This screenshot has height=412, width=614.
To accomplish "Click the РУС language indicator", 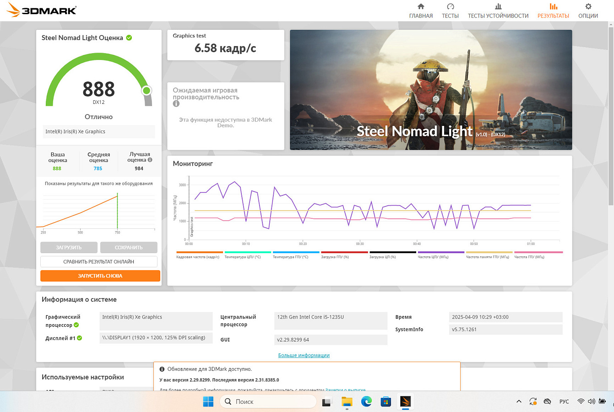I will 564,401.
